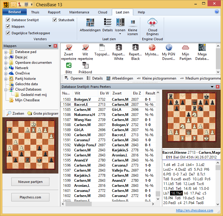Screen dimensions: 223x216
Task: Toggle Dagelijkse Tactiekopgave checkbox
Action: [x=8, y=33]
